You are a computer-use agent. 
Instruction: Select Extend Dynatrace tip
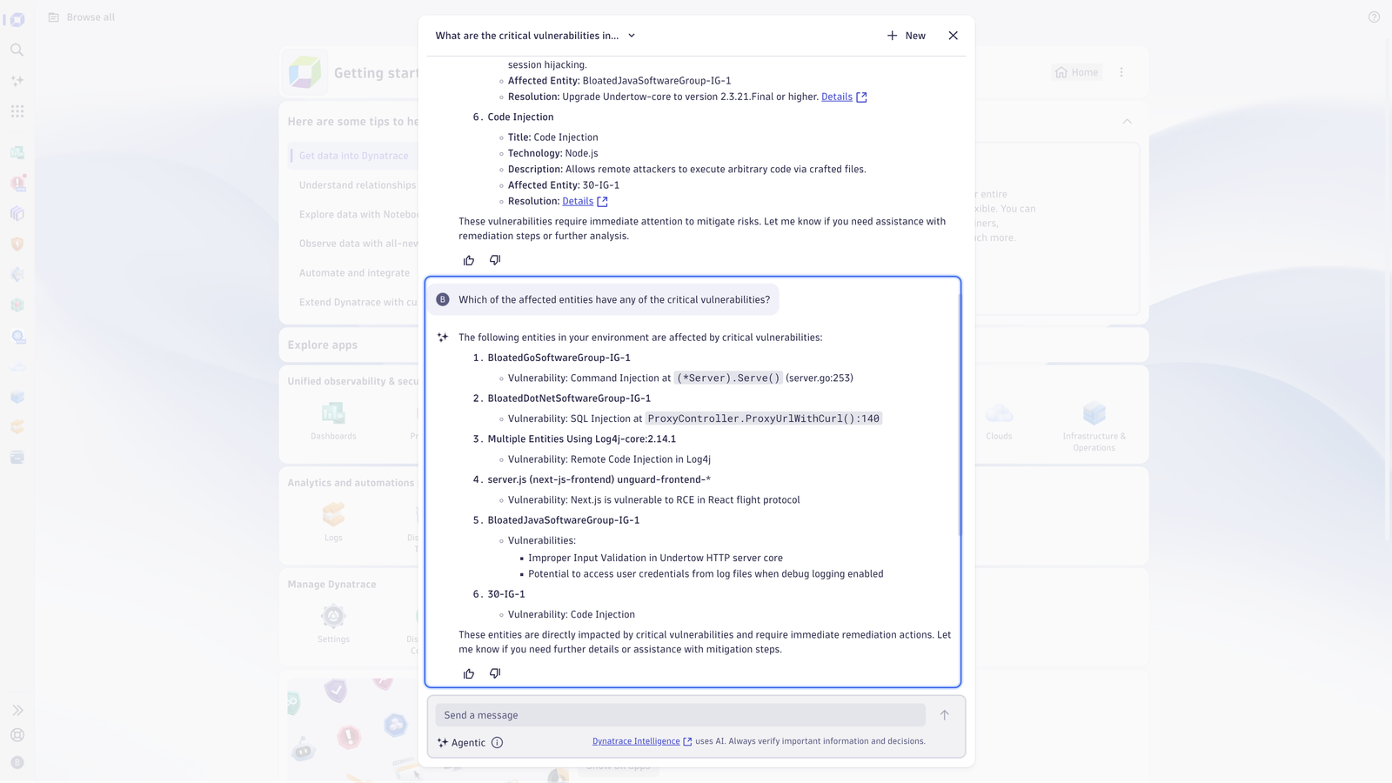tap(358, 303)
